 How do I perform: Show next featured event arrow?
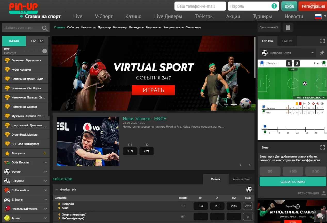pyautogui.click(x=250, y=165)
